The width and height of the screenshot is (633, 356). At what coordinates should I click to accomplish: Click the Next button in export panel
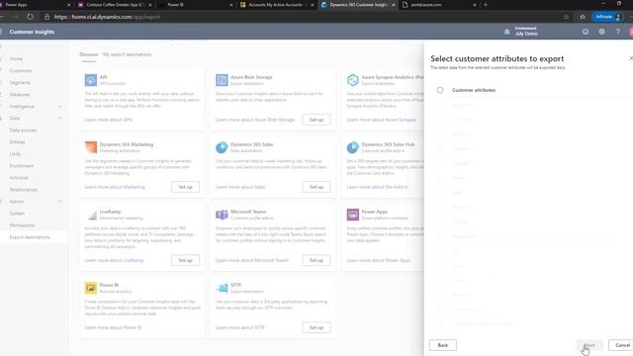click(x=589, y=345)
